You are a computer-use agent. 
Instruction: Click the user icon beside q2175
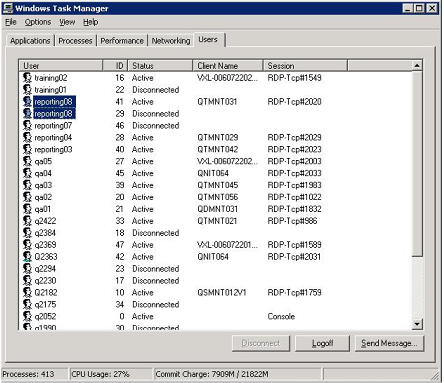click(28, 304)
